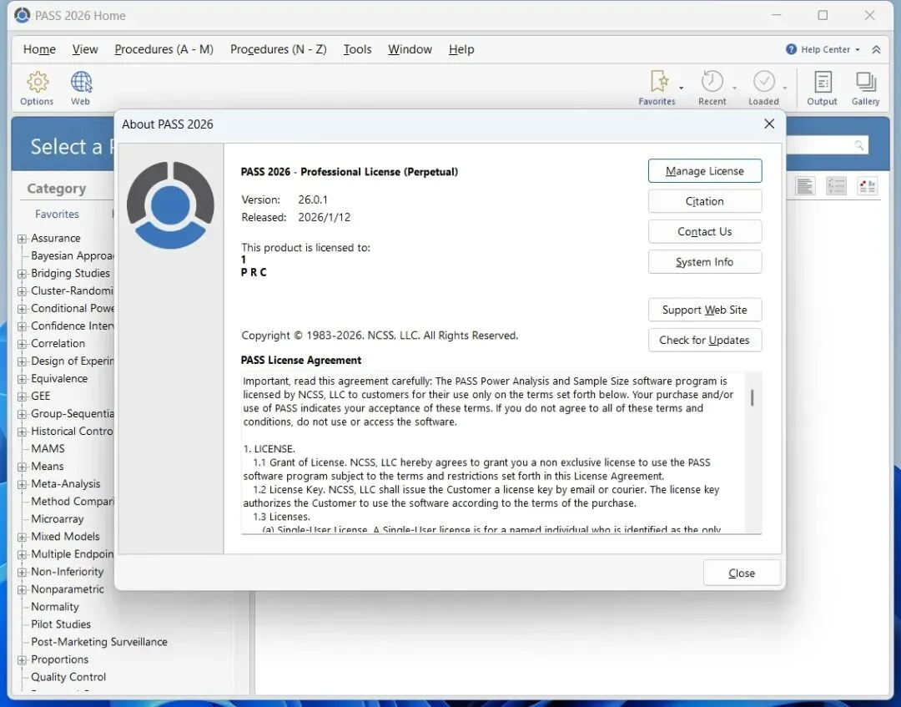The image size is (901, 707).
Task: Open the Window menu
Action: click(410, 49)
